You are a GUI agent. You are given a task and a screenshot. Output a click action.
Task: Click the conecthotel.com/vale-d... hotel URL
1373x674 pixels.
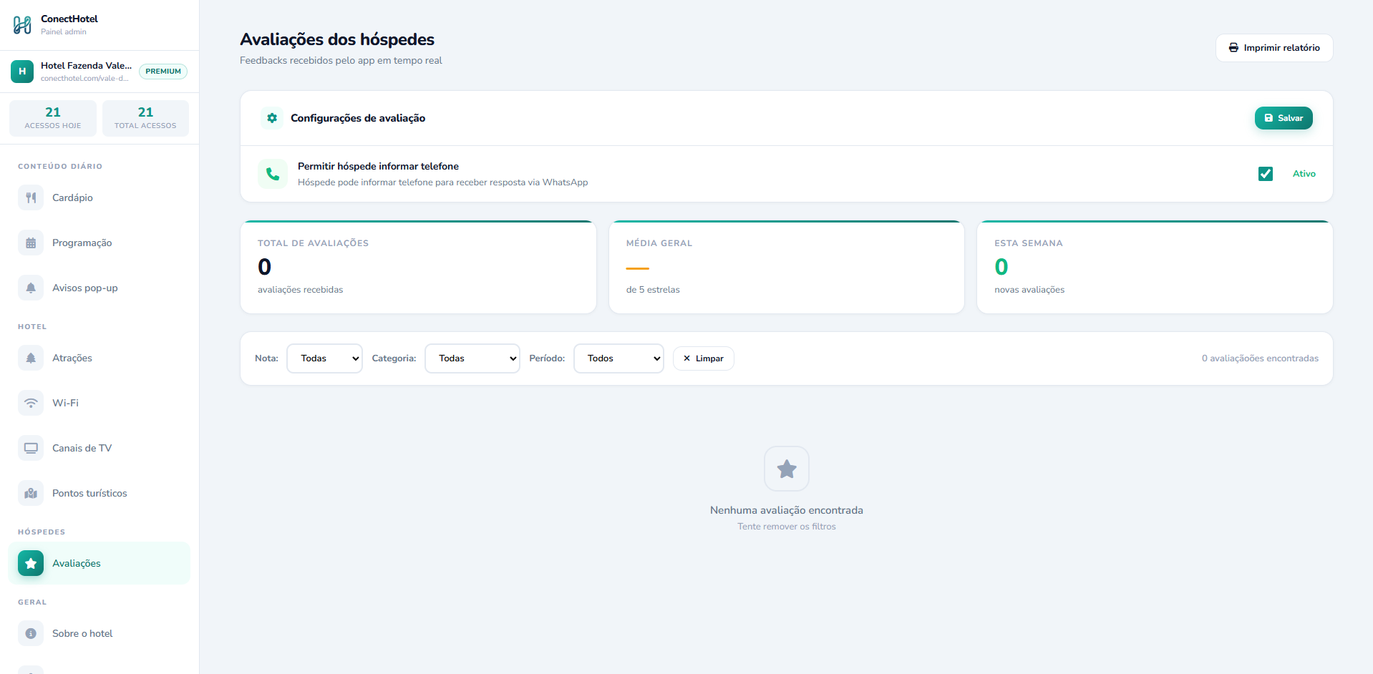point(84,79)
